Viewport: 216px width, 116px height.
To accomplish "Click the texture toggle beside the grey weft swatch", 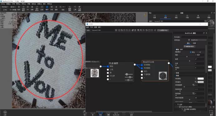I will click(x=196, y=82).
